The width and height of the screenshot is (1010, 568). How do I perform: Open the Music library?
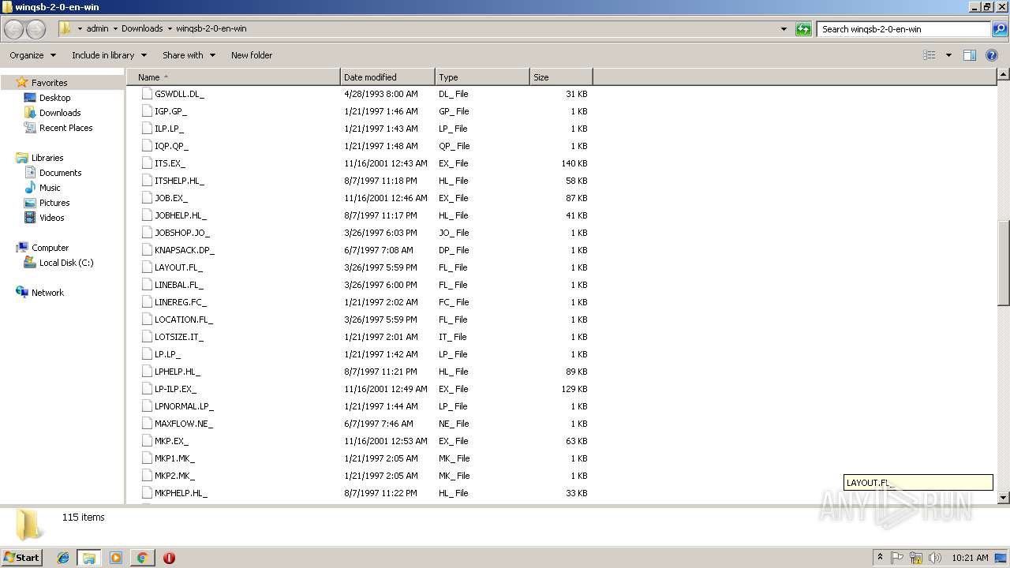tap(50, 188)
